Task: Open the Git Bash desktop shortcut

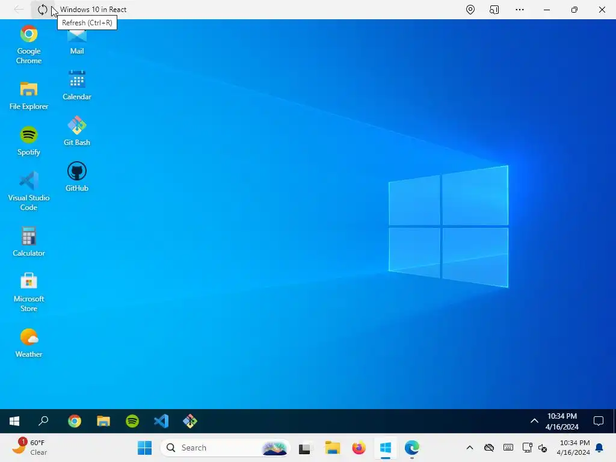Action: (76, 131)
